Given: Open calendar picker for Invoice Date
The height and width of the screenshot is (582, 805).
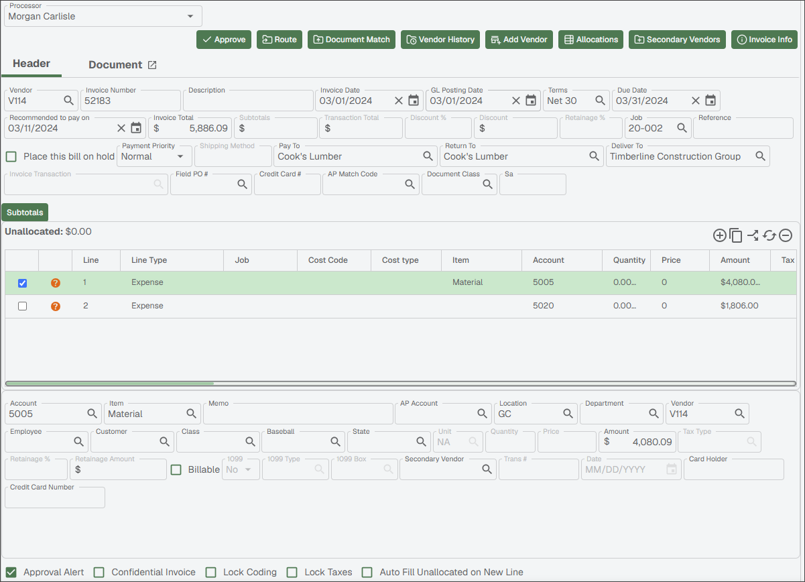Looking at the screenshot, I should (414, 101).
